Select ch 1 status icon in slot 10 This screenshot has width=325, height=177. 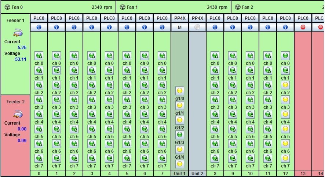[x=250, y=70]
